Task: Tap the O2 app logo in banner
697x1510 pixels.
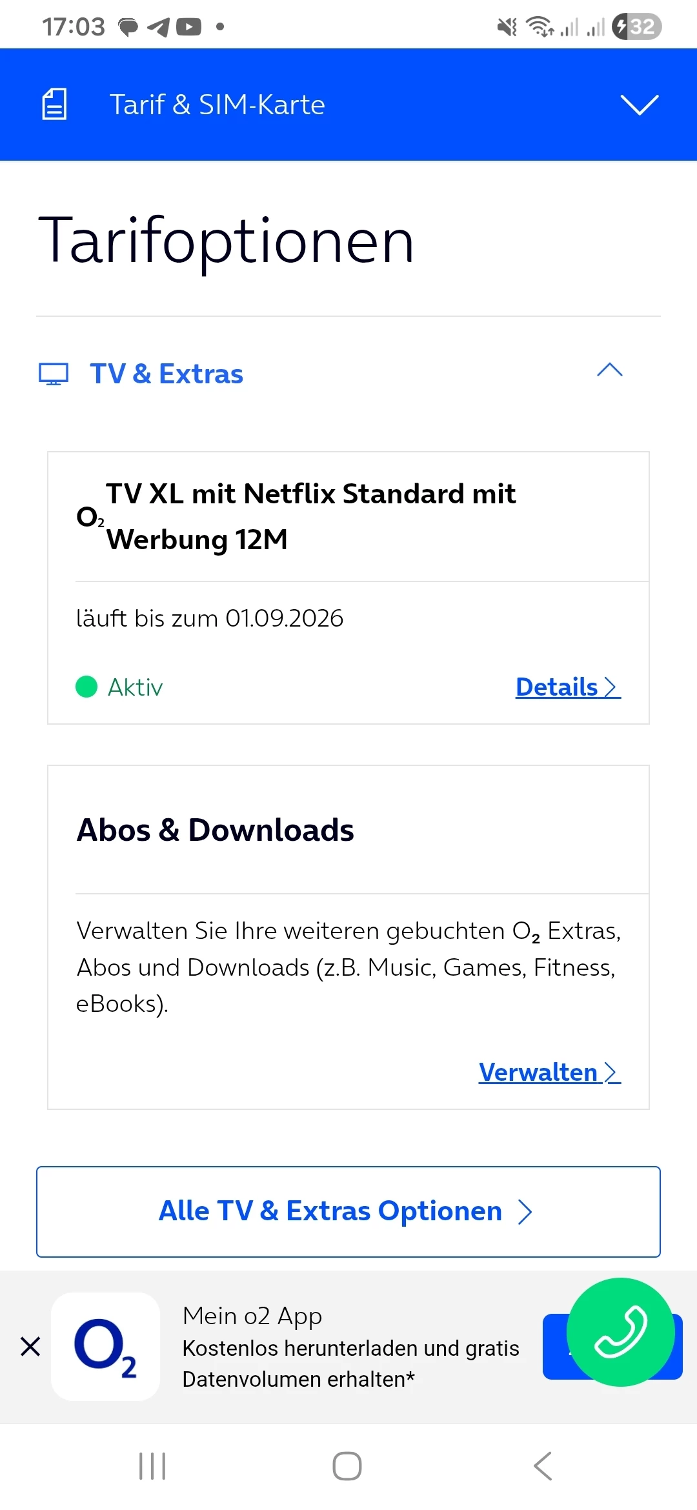Action: point(105,1347)
